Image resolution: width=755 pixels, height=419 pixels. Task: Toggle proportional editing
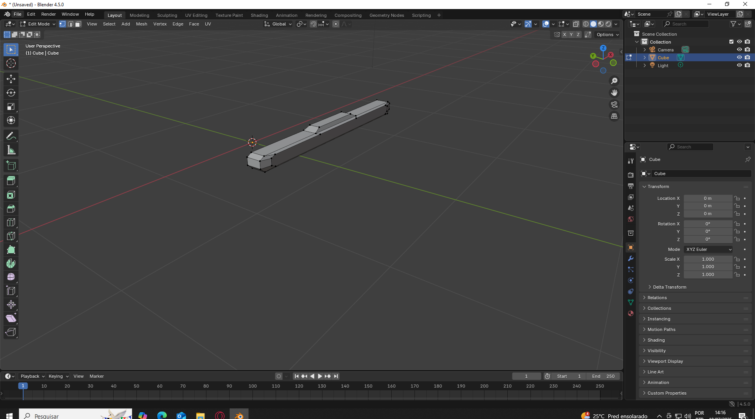[336, 24]
